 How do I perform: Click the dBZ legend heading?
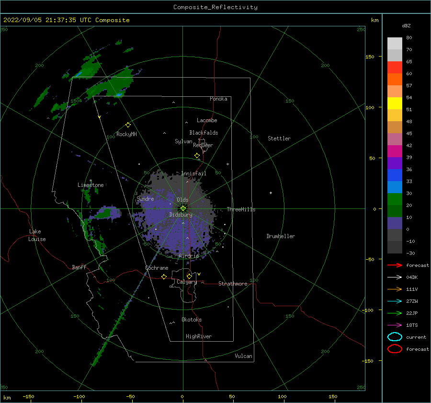pos(406,25)
